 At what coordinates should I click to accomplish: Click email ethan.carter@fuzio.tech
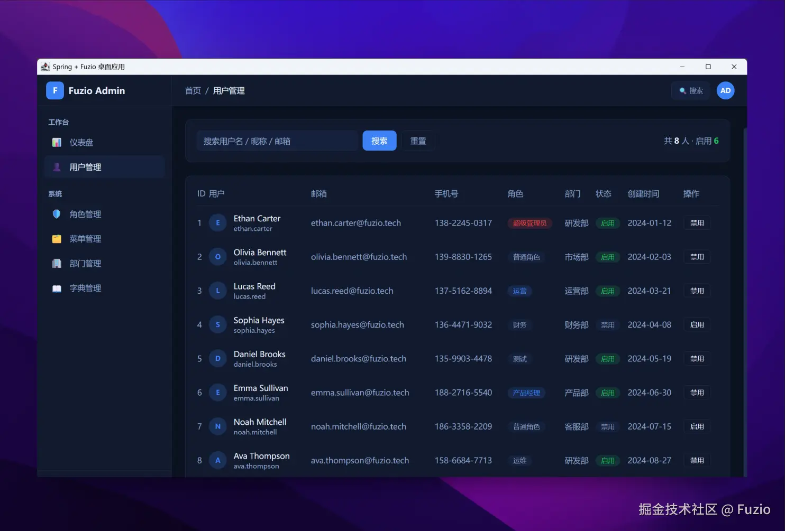click(x=356, y=223)
